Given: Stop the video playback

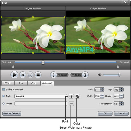Looking at the screenshot, I should [x=38, y=75].
